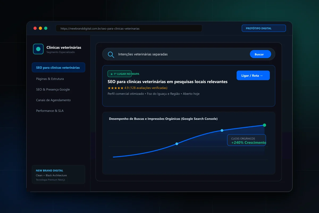Click the NEW BRAND DIGITAL footer card
The height and width of the screenshot is (213, 319).
click(58, 174)
